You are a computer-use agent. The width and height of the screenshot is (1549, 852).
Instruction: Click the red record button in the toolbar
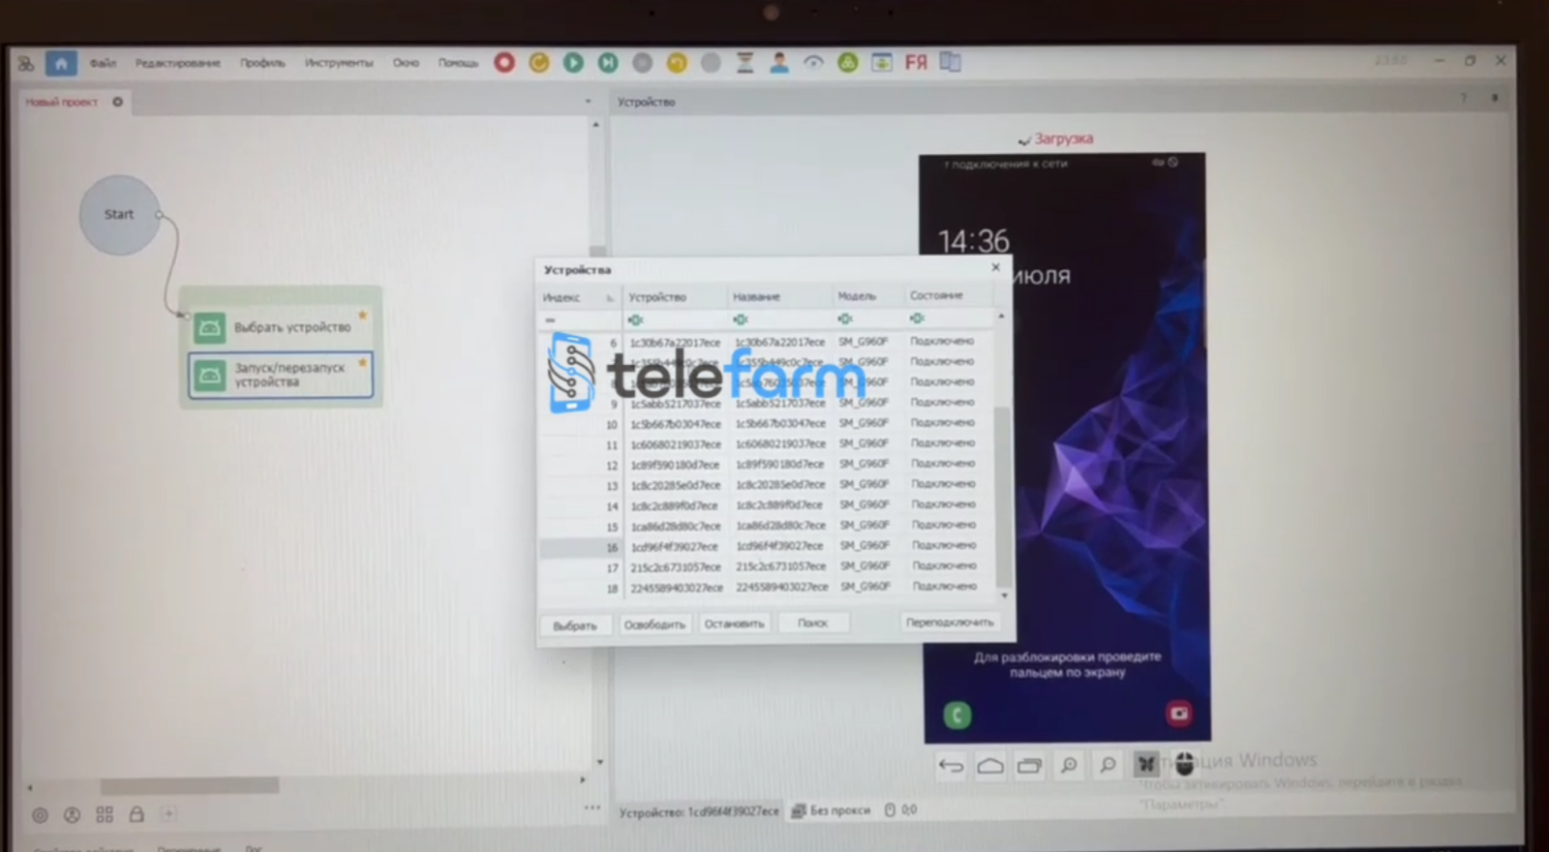coord(504,63)
